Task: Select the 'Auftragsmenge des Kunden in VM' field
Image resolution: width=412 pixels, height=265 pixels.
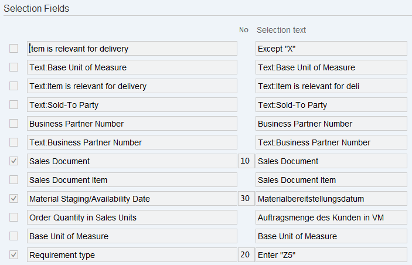Action: pos(331,218)
